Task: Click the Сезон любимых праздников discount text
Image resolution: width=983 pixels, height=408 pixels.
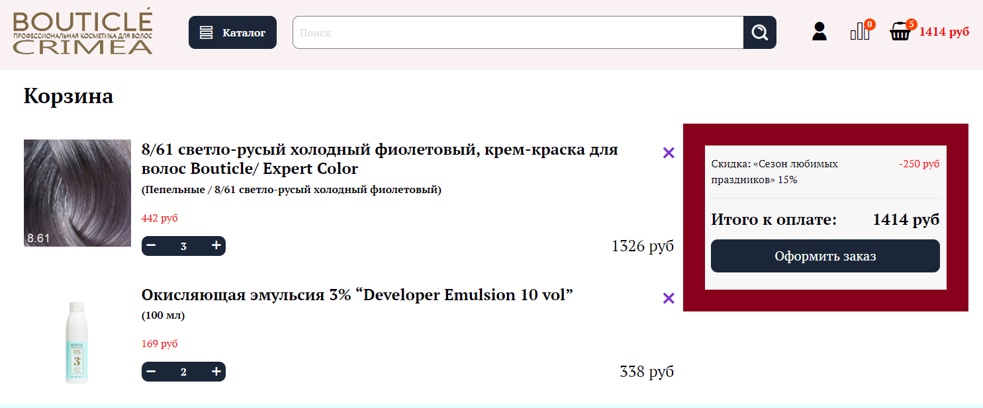Action: pyautogui.click(x=774, y=171)
